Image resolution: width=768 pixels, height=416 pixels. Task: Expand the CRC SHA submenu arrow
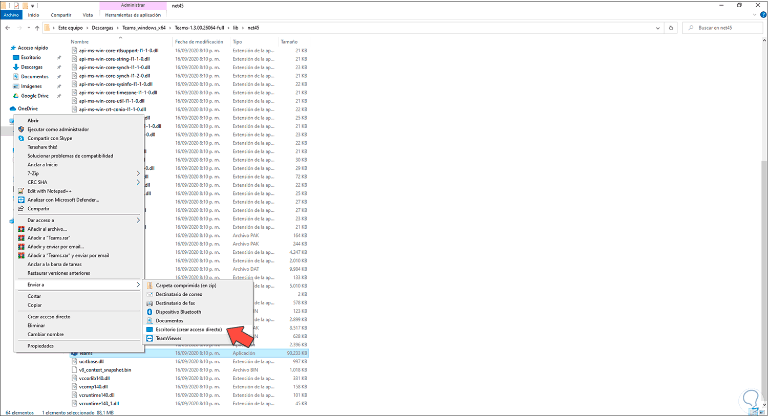pyautogui.click(x=138, y=182)
